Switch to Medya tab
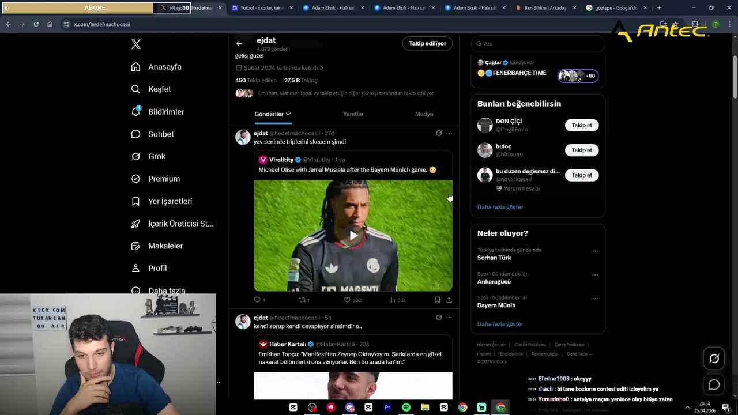 coord(424,114)
